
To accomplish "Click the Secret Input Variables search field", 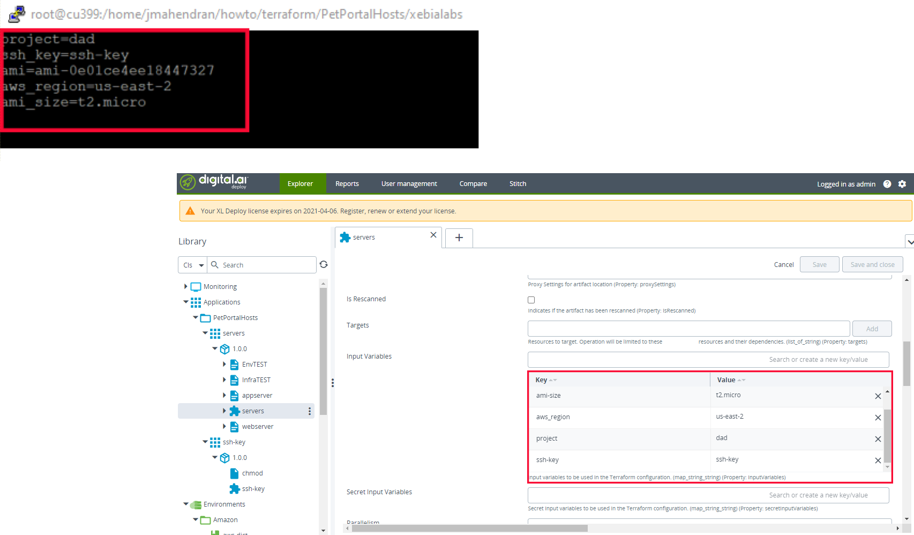I will coord(708,495).
